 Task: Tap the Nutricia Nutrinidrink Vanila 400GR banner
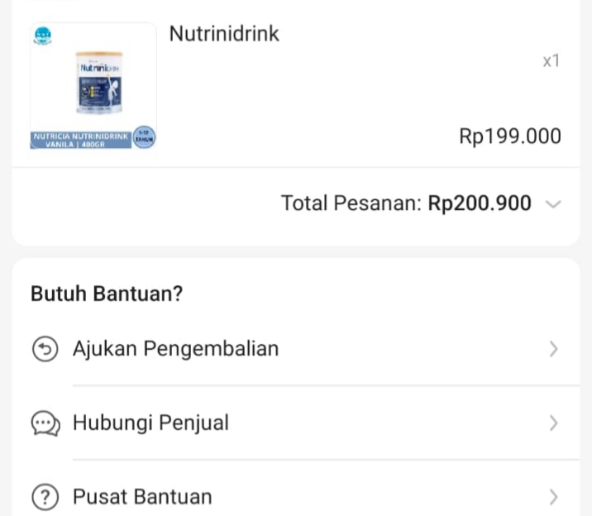click(80, 138)
